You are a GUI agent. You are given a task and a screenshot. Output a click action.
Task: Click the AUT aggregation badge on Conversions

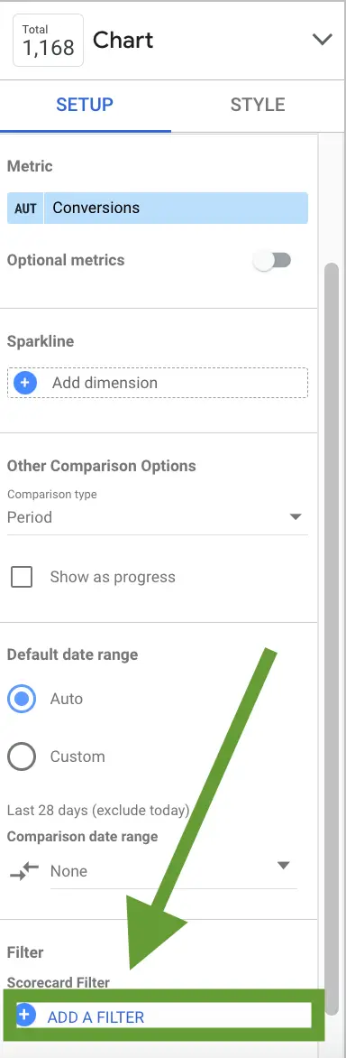25,208
